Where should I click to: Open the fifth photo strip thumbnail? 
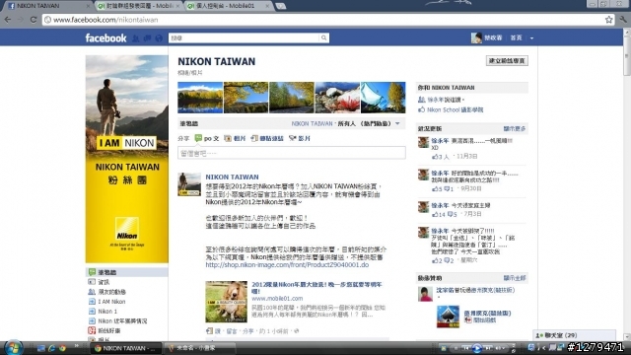(384, 98)
